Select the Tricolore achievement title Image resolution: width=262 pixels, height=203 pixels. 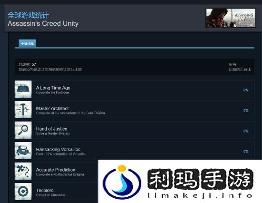coord(45,190)
